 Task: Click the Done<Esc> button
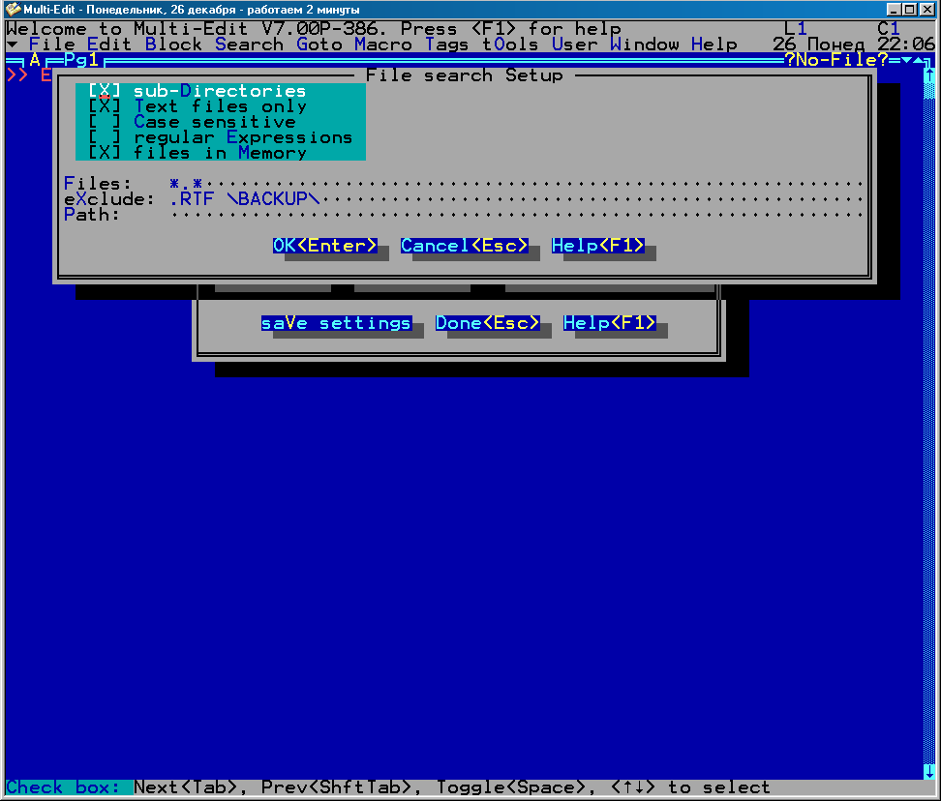pyautogui.click(x=487, y=323)
